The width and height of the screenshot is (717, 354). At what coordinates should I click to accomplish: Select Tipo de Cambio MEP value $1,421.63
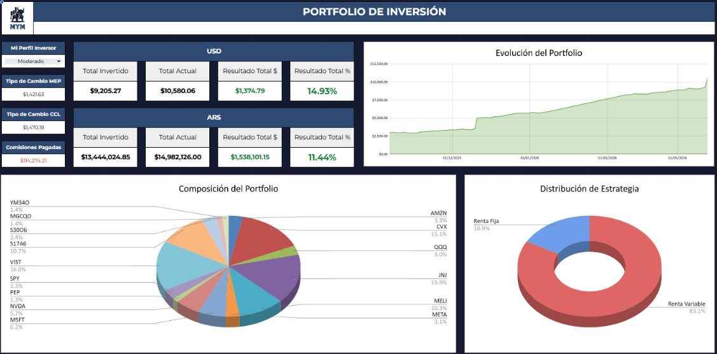tap(33, 94)
